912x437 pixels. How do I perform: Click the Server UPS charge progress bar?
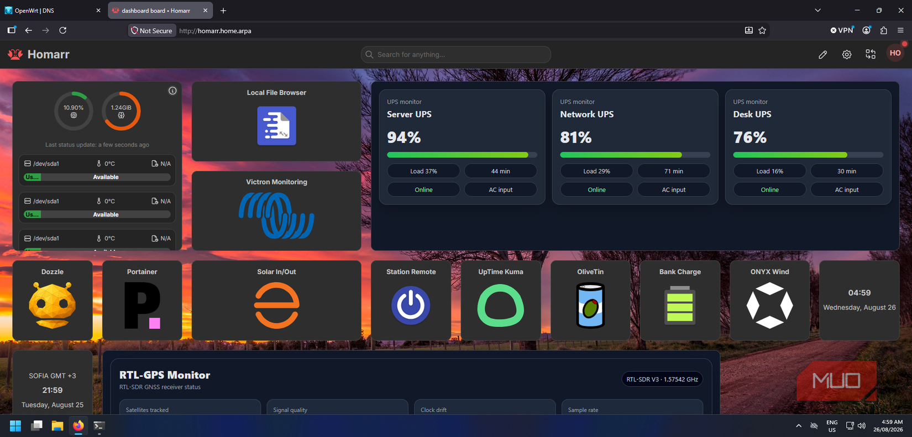[x=462, y=155]
